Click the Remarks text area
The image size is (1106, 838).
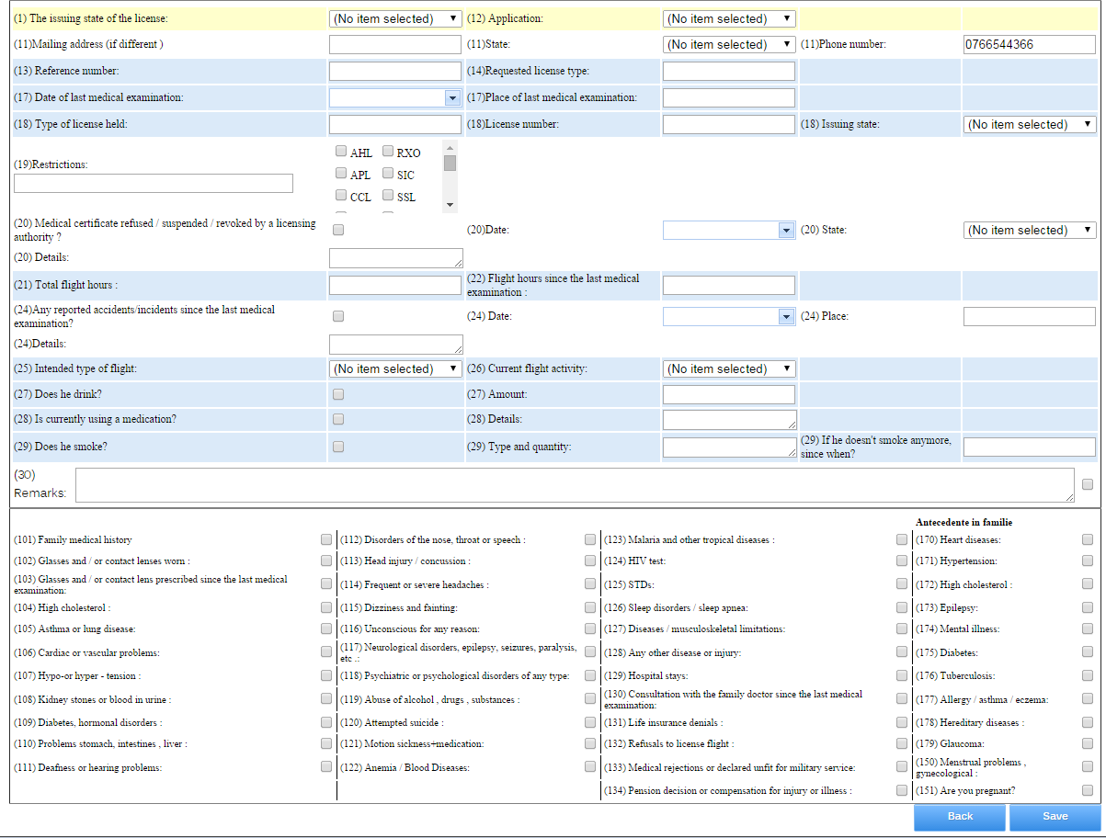[575, 484]
